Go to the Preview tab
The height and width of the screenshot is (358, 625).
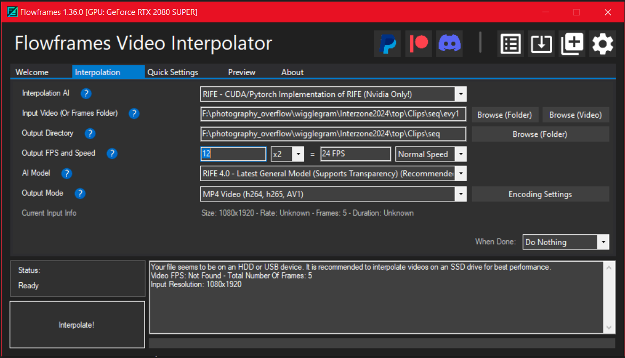[x=241, y=72]
